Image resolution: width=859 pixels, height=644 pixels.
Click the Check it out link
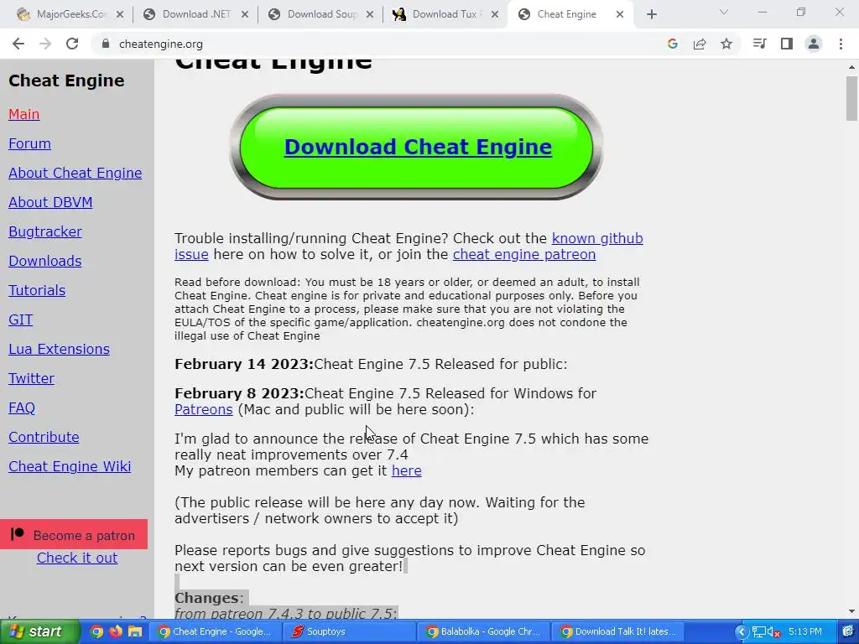click(x=76, y=558)
